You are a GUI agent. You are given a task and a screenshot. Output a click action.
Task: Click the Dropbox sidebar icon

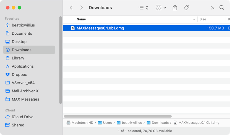tap(8, 75)
